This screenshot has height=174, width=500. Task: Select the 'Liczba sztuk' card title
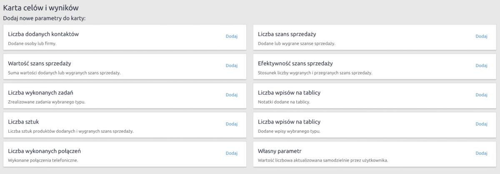tap(24, 122)
